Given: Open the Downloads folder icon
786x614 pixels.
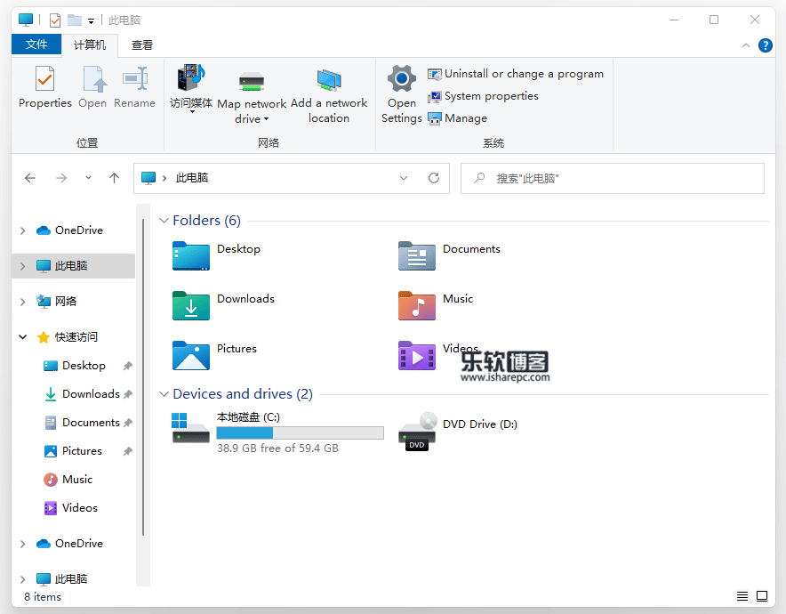Looking at the screenshot, I should (x=191, y=306).
